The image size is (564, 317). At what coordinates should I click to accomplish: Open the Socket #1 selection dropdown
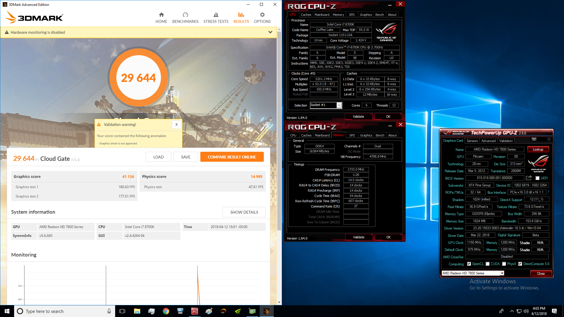(339, 105)
